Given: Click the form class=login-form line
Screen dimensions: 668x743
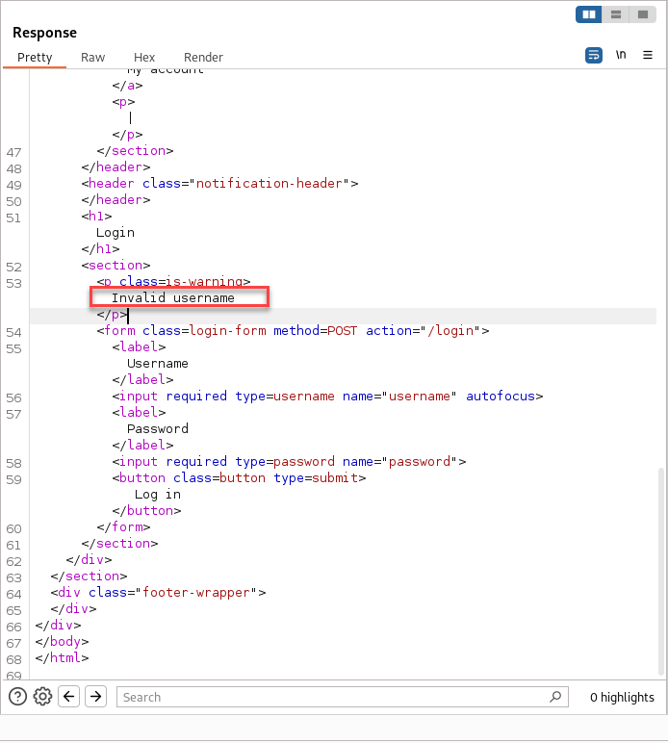Looking at the screenshot, I should [x=293, y=331].
